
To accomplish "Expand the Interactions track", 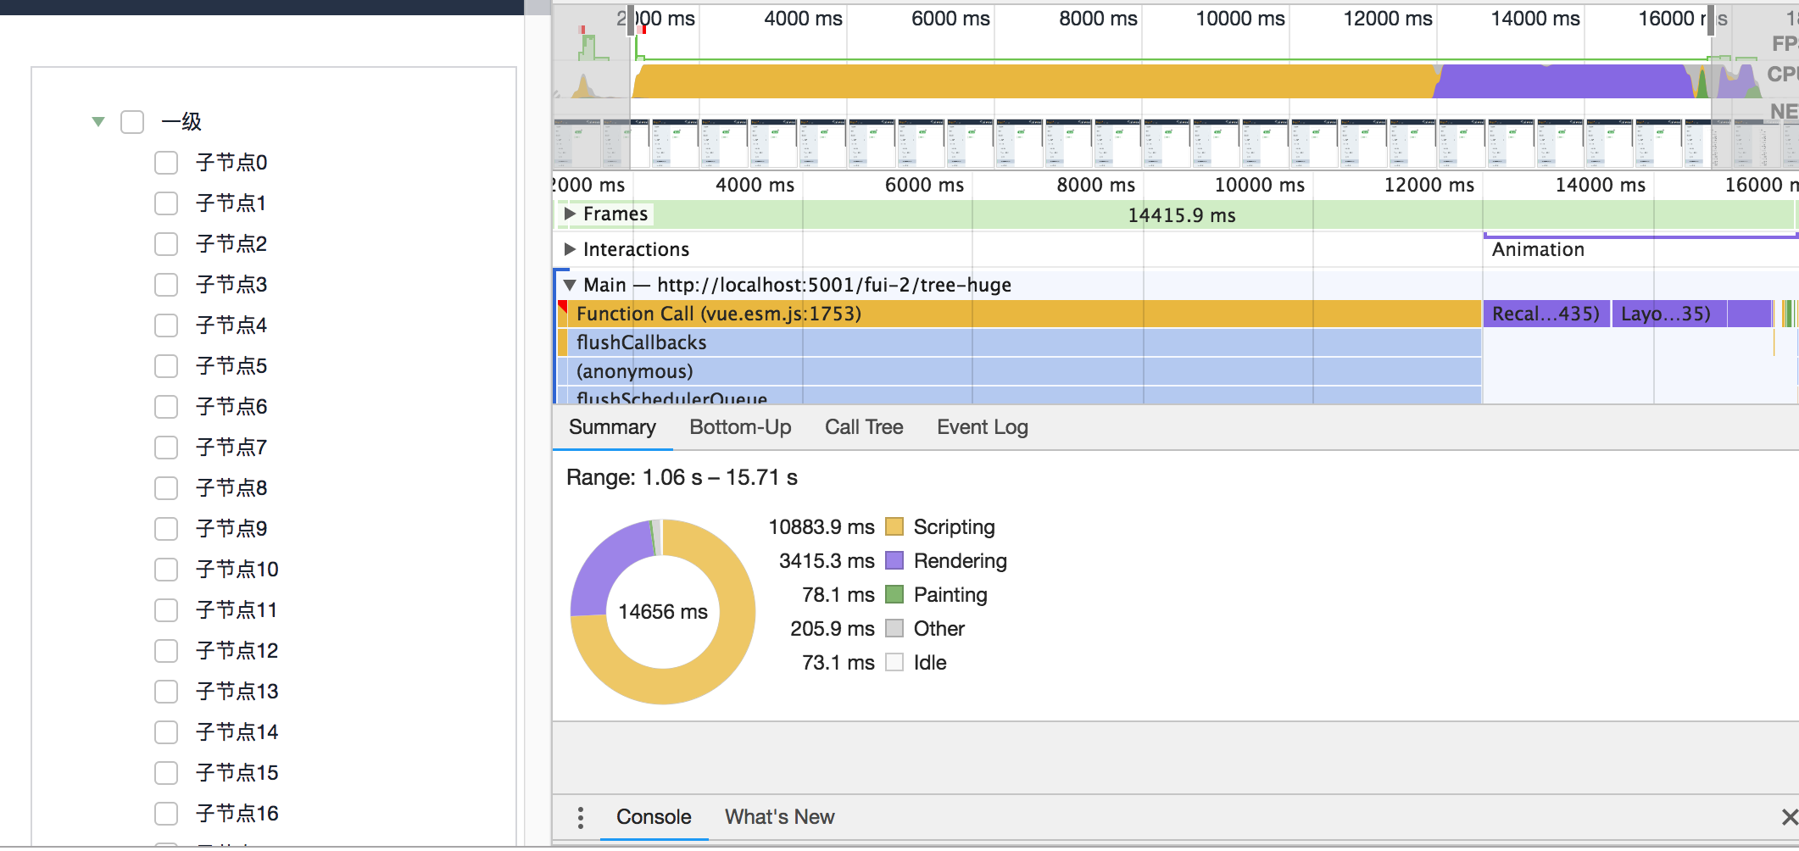I will [x=571, y=250].
